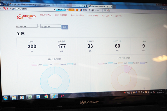167x111 pixels.
Task: Open the search box history dropdown arrow
Action: pos(55,9)
